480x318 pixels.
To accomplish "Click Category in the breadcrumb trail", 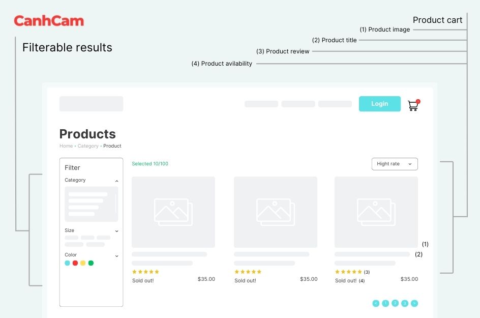I will [x=87, y=146].
